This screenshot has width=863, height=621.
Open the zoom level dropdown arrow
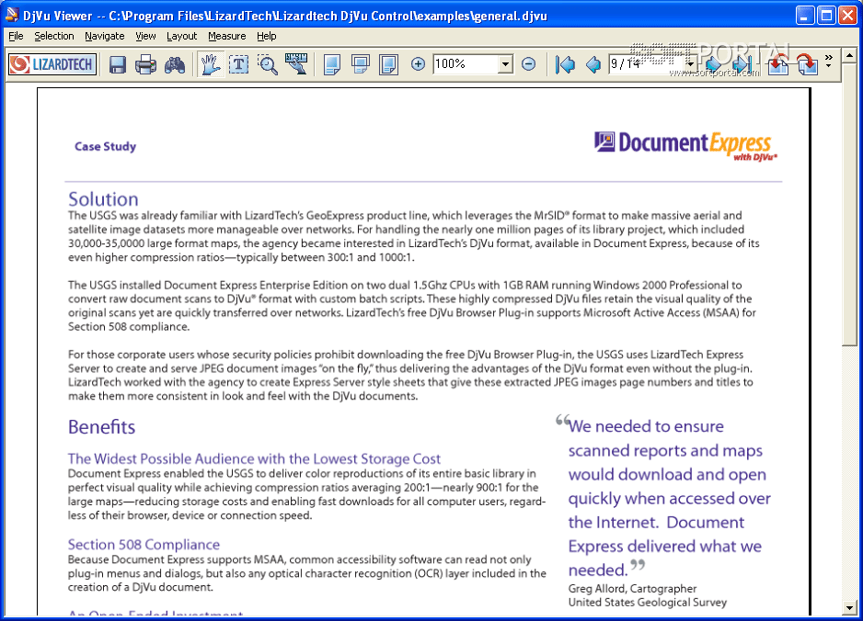(x=505, y=64)
